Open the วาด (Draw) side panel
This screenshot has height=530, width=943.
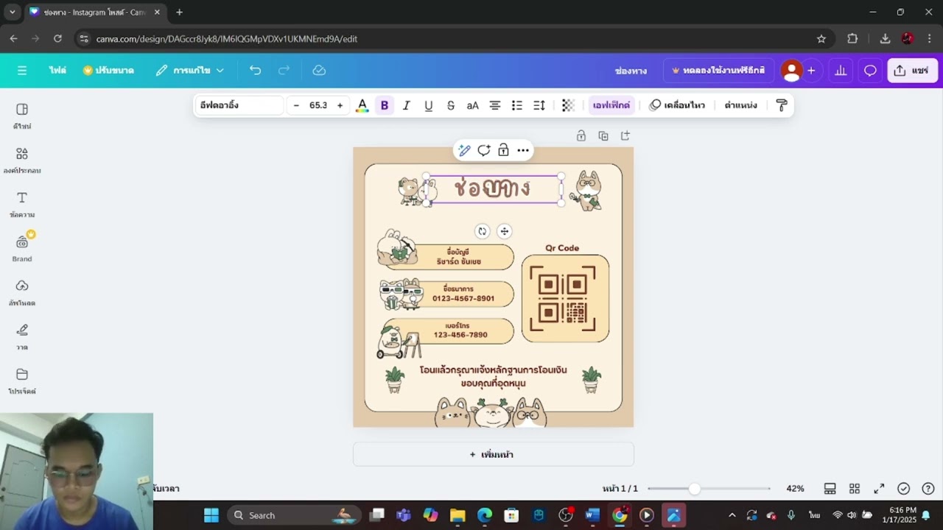[x=22, y=337]
